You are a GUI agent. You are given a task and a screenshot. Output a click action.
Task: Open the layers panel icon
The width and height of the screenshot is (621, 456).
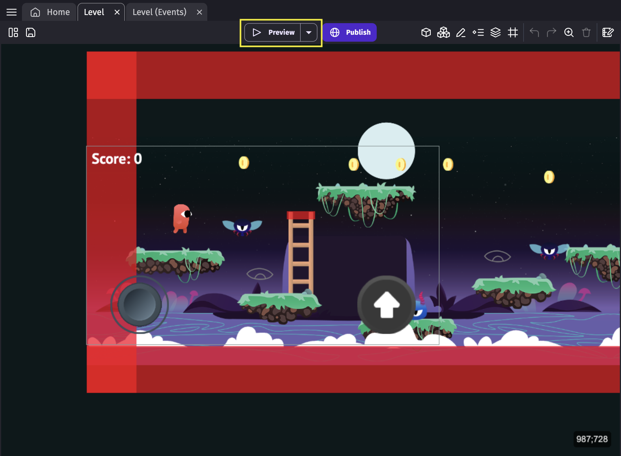pos(496,32)
